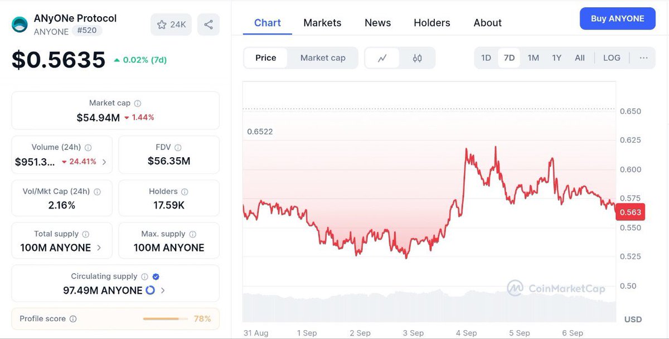Set chart range to 7D

(x=509, y=58)
